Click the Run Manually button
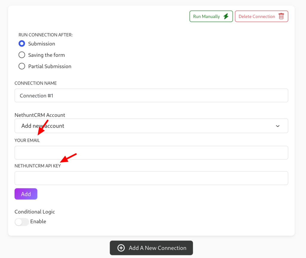The image size is (306, 258). pyautogui.click(x=211, y=16)
